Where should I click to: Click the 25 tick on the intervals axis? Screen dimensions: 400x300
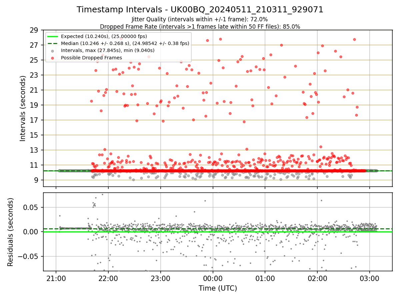click(x=34, y=60)
